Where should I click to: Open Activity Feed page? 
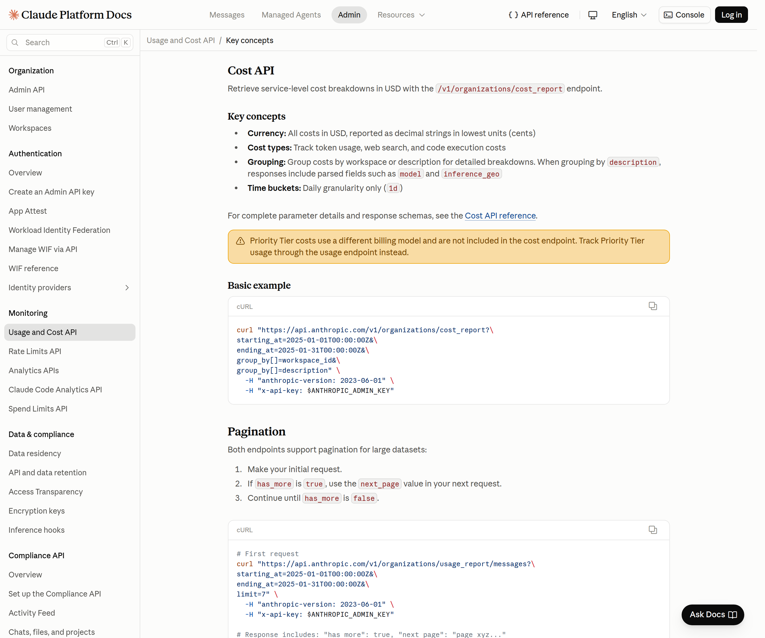pyautogui.click(x=32, y=619)
